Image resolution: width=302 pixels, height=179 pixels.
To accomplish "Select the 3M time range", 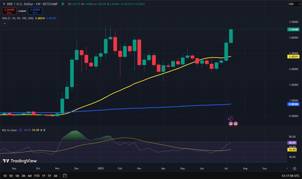I will 23,176.
